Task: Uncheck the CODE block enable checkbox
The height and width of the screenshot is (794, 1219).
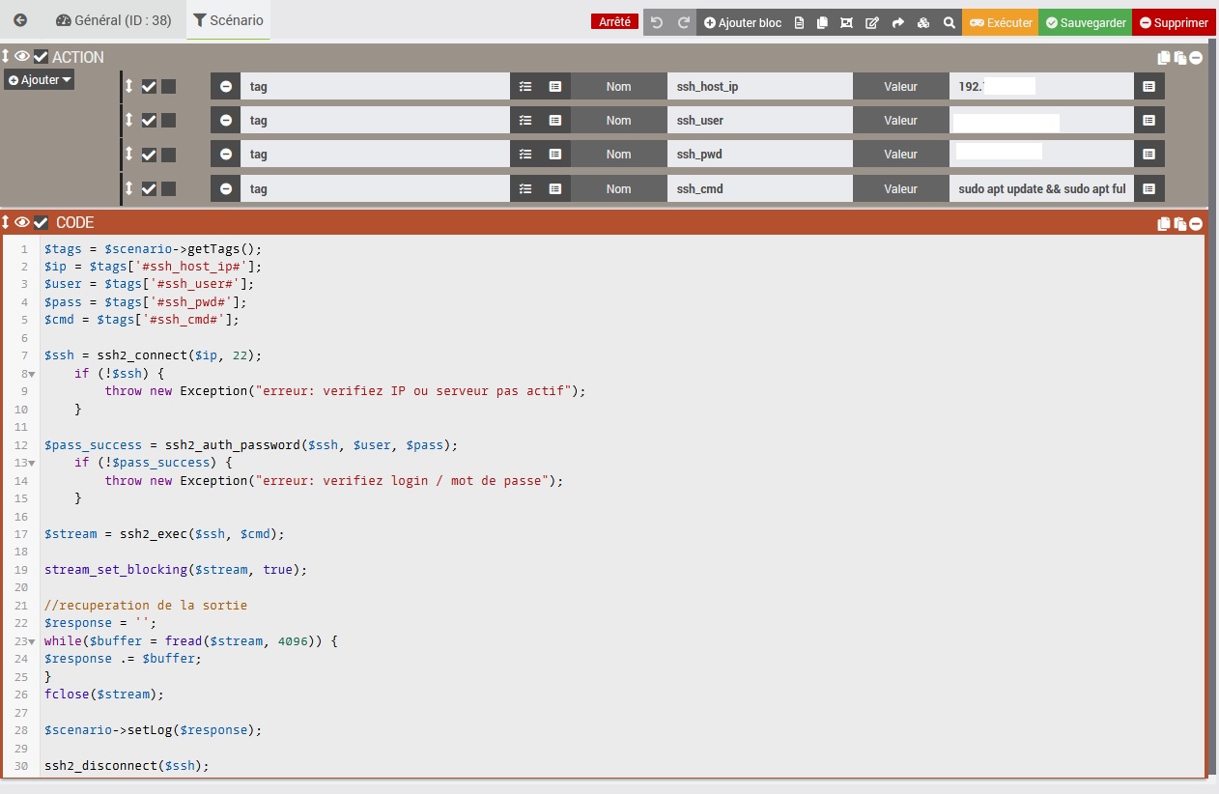Action: (x=41, y=223)
